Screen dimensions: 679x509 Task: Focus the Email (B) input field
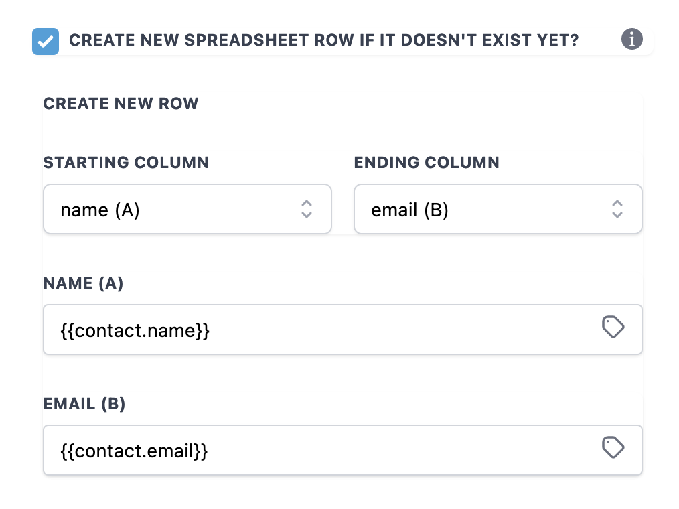pyautogui.click(x=343, y=450)
